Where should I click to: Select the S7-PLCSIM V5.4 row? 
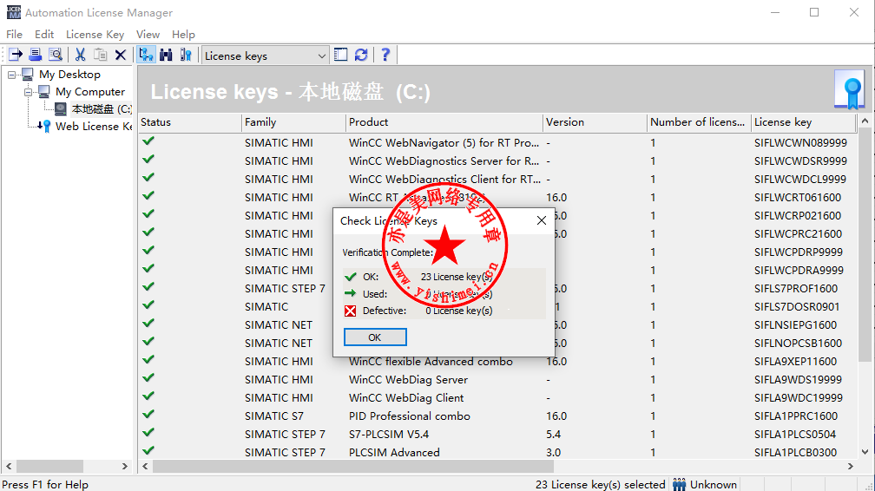(x=497, y=434)
